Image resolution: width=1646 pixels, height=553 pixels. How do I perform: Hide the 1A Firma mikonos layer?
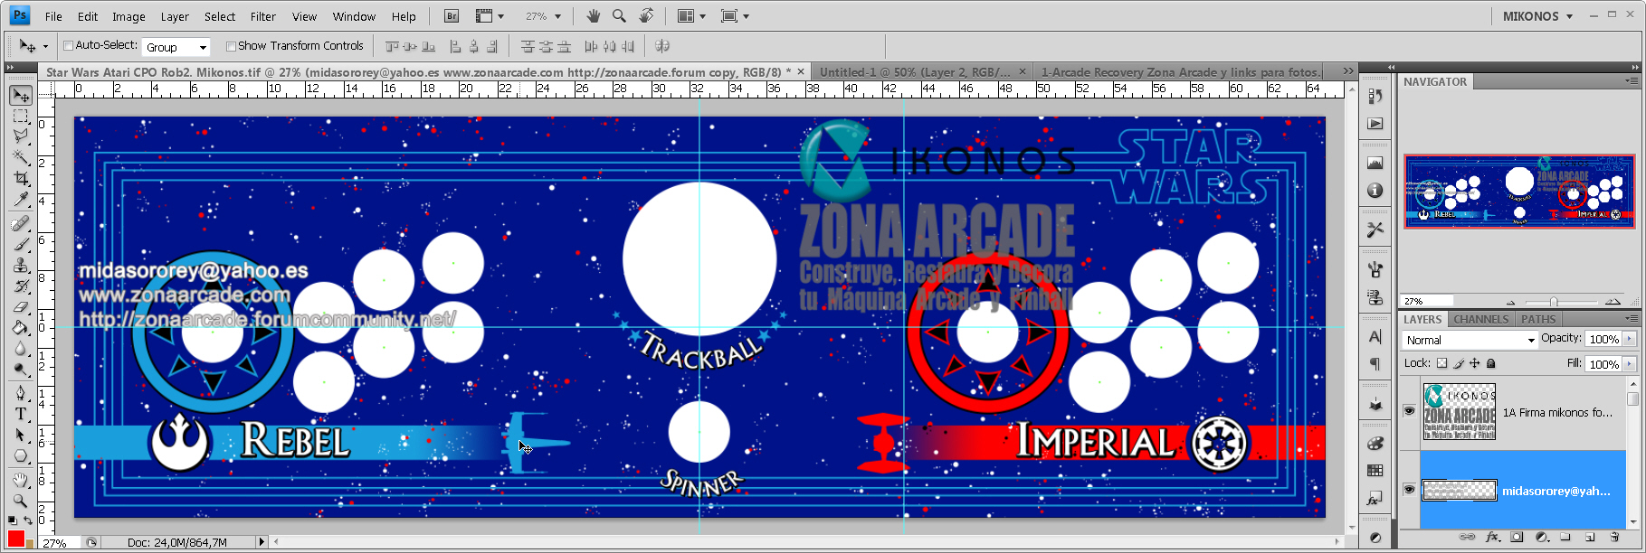coord(1409,411)
